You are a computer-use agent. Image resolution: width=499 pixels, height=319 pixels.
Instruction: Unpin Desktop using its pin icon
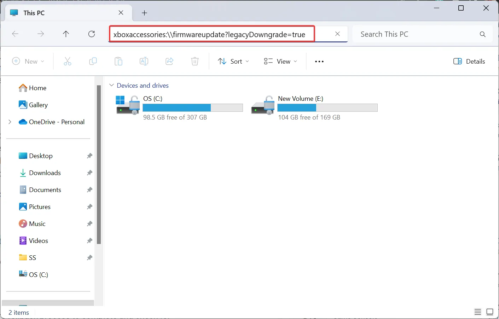pyautogui.click(x=89, y=156)
